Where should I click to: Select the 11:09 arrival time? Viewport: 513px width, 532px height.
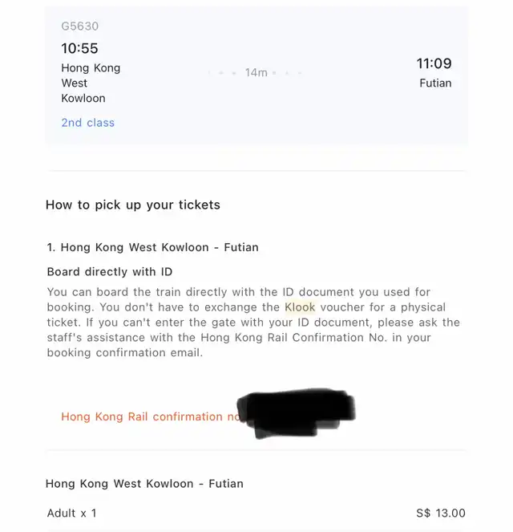coord(434,63)
